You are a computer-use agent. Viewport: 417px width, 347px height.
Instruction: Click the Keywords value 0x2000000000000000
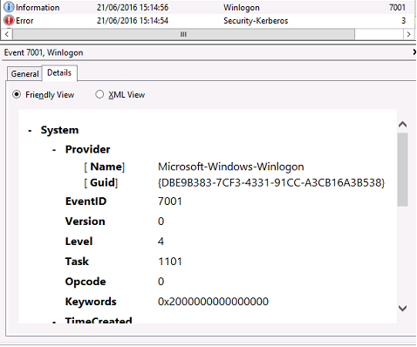tap(213, 302)
